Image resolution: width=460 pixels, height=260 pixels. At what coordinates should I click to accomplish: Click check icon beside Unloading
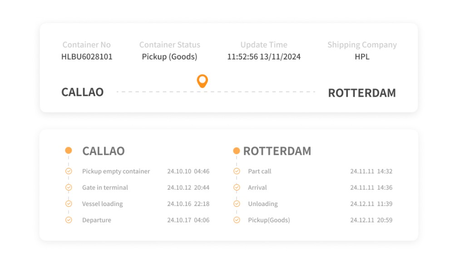click(x=237, y=204)
